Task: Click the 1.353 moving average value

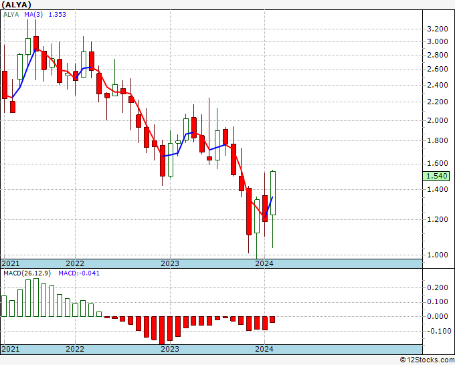Action: pyautogui.click(x=57, y=15)
